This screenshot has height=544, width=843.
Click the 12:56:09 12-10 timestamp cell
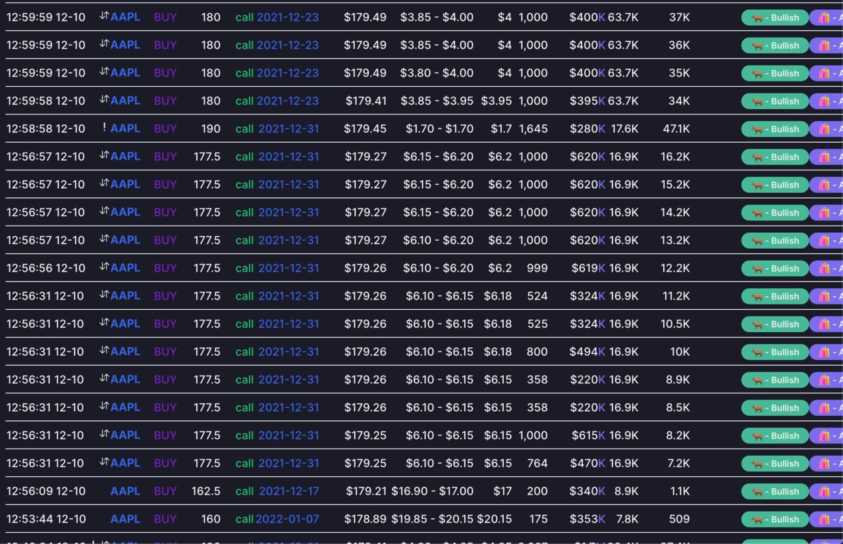tap(45, 491)
